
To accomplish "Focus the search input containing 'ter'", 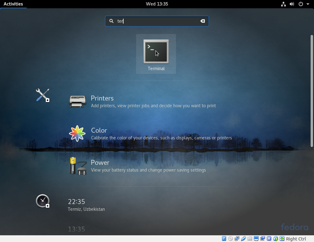I will click(x=157, y=21).
